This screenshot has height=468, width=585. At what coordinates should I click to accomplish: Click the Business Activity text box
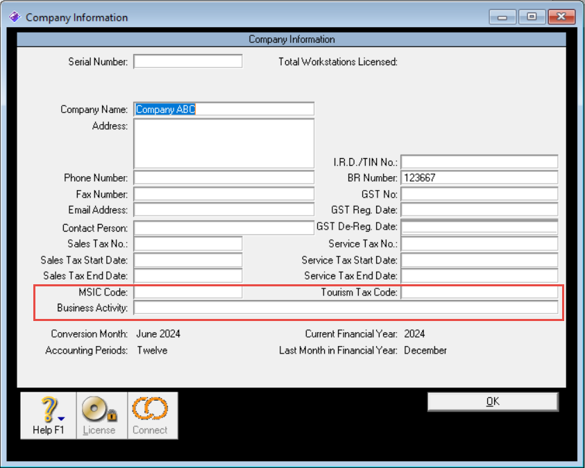(x=346, y=308)
